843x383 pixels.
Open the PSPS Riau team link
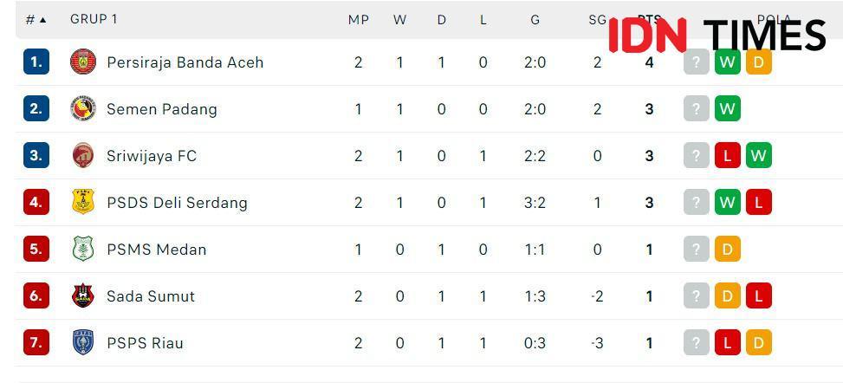[146, 343]
